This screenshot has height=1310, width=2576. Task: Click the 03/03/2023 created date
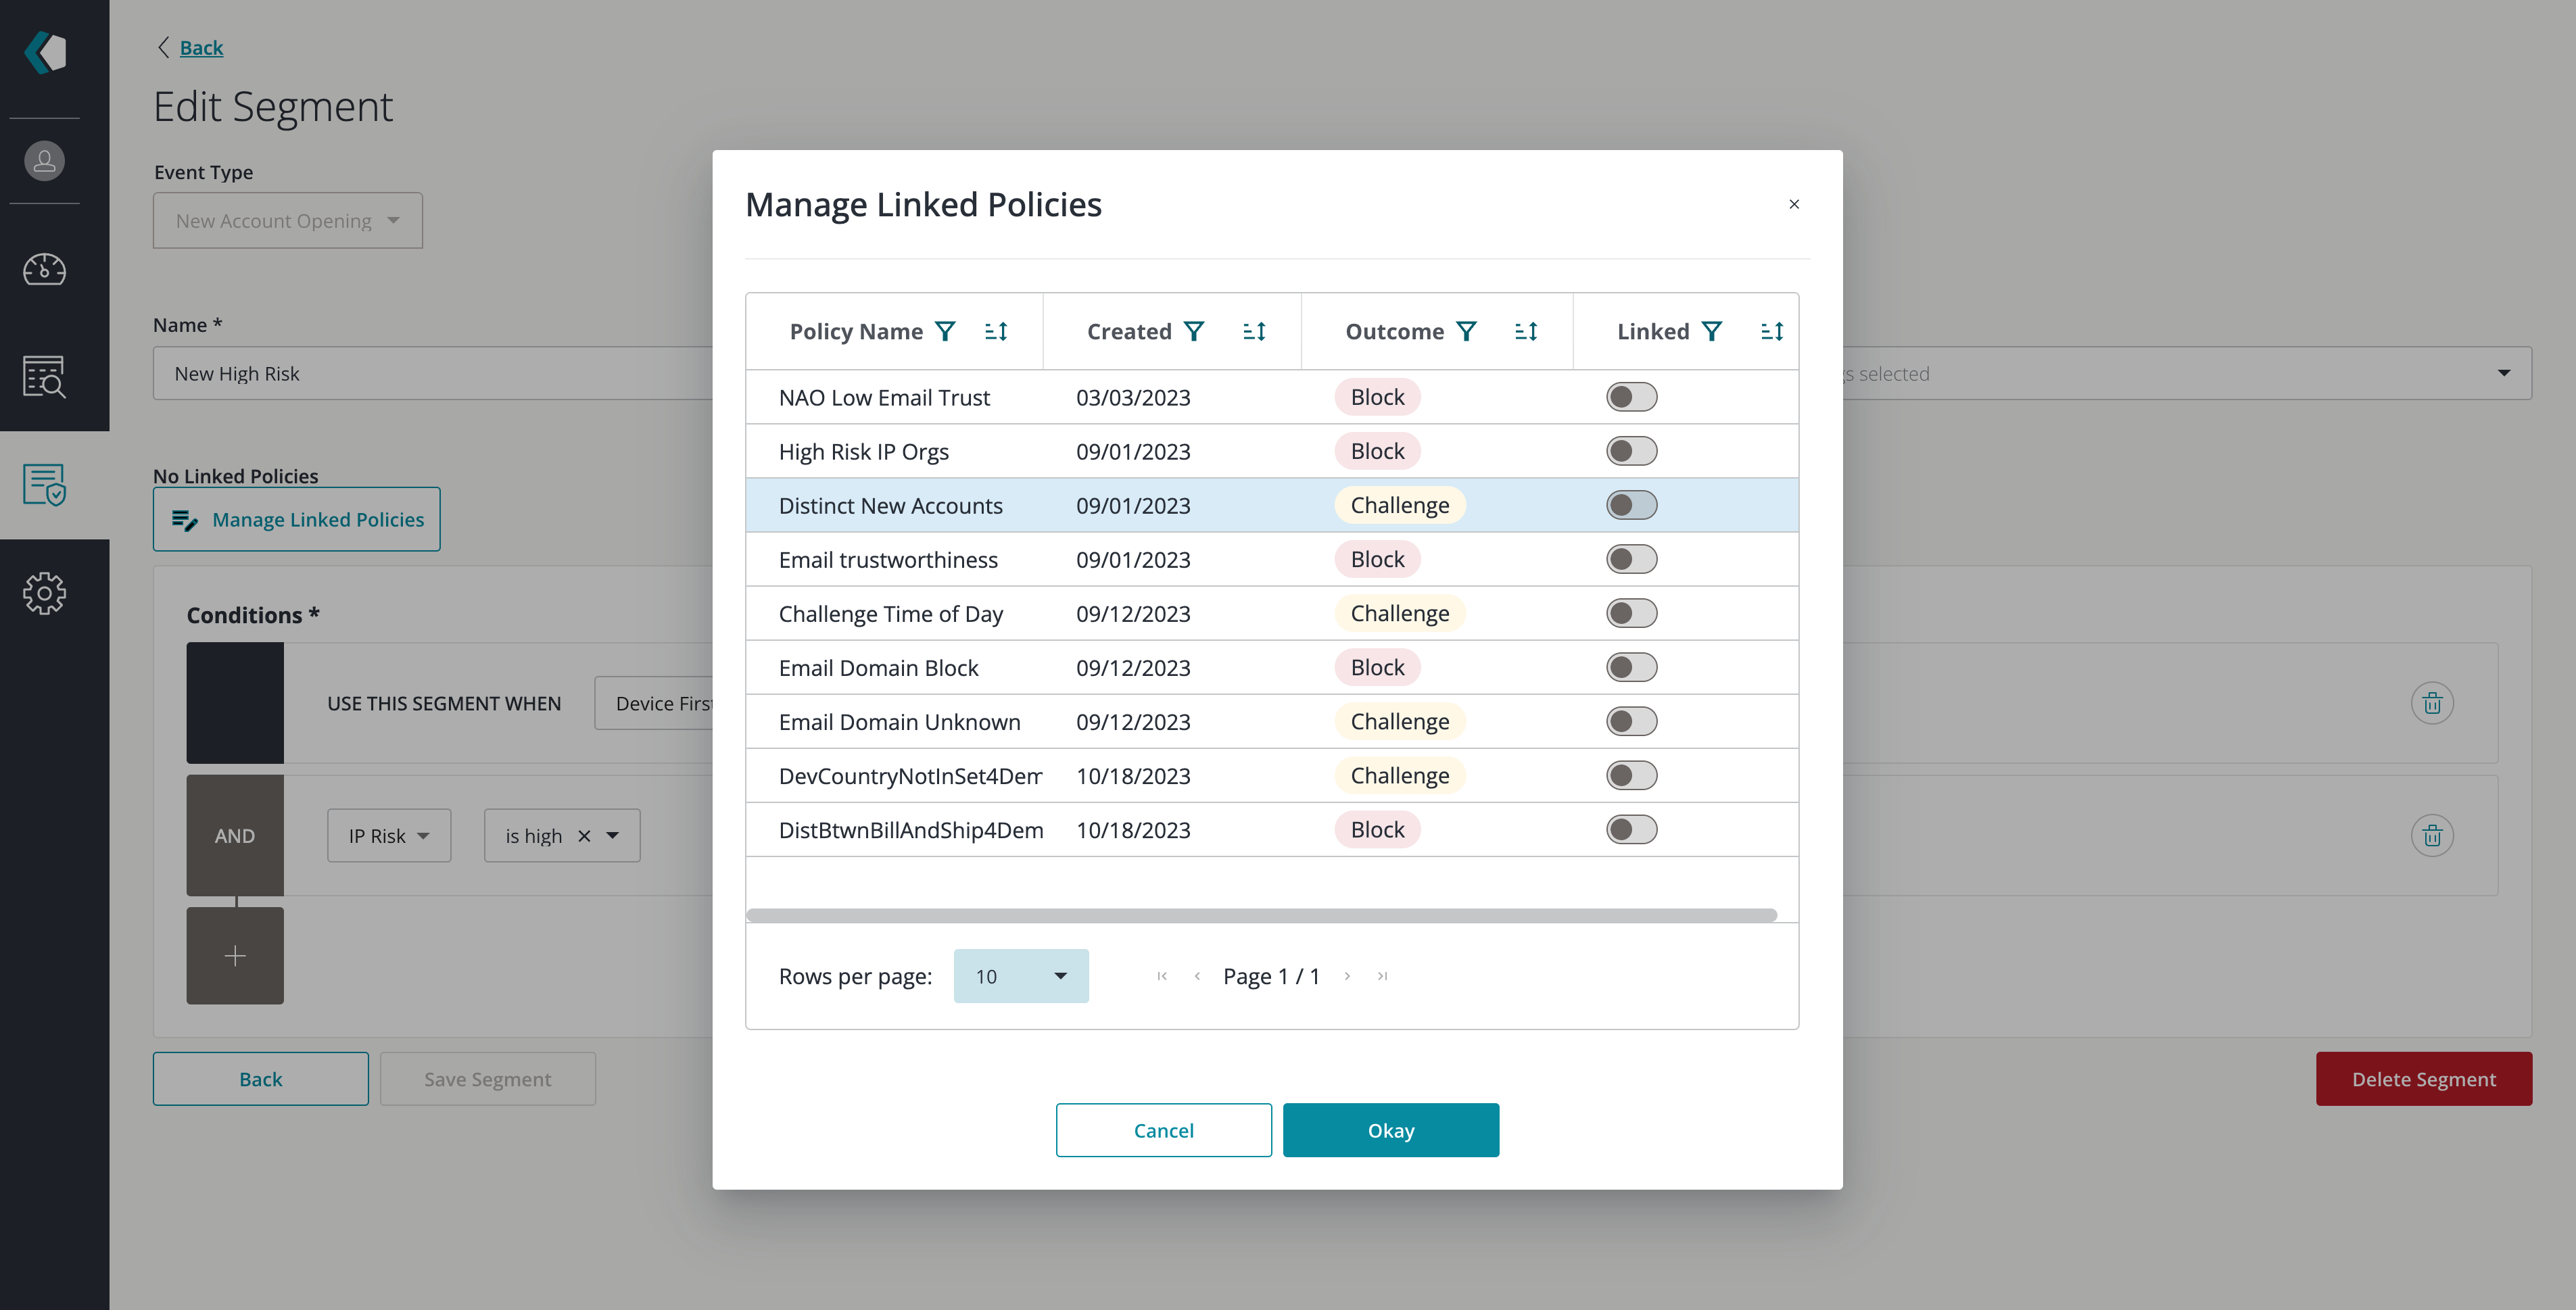pos(1133,397)
